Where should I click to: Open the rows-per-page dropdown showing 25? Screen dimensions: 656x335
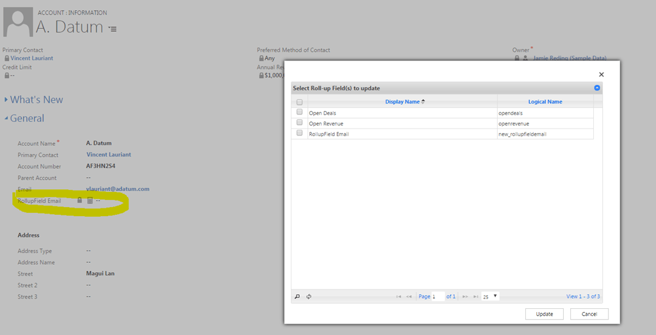pos(490,297)
